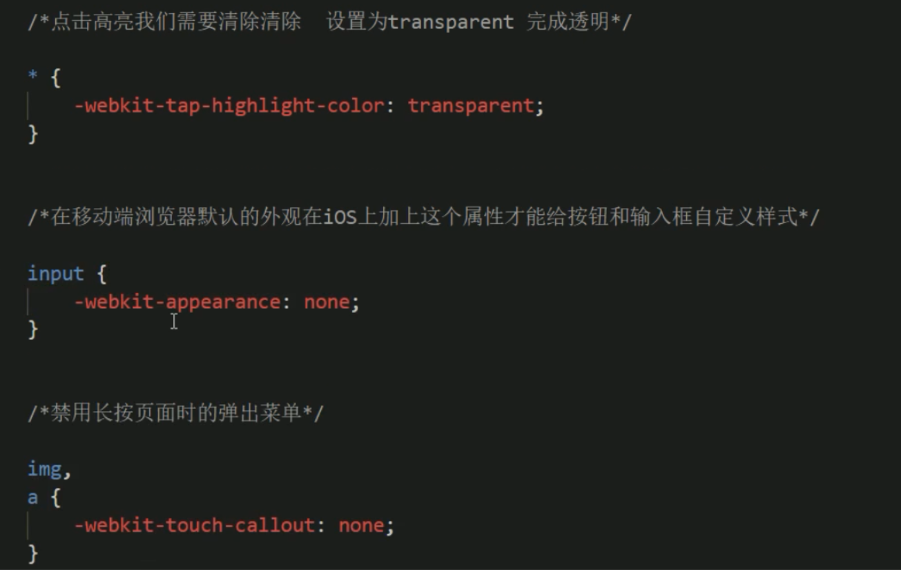Image resolution: width=901 pixels, height=570 pixels.
Task: Click the closing brace of the asterisk rule
Action: coord(32,133)
